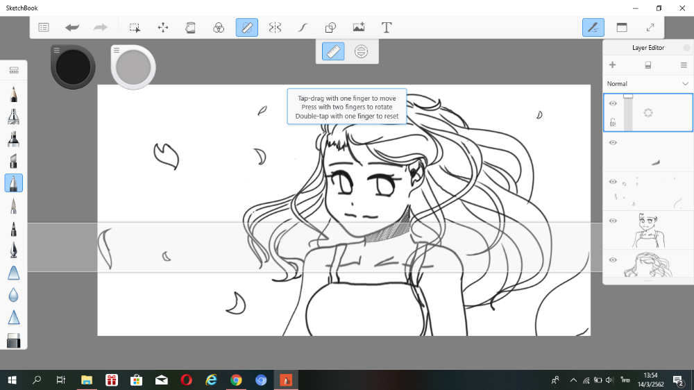The width and height of the screenshot is (694, 390).
Task: Open the main menu list icon
Action: pos(44,28)
